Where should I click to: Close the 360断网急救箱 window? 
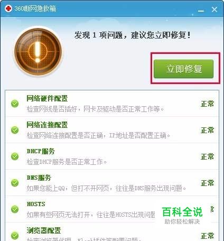tap(214, 10)
